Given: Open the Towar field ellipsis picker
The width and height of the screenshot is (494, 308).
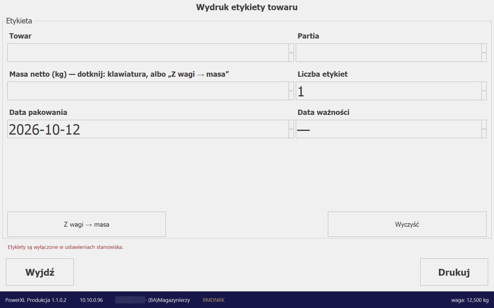Looking at the screenshot, I should 291,53.
